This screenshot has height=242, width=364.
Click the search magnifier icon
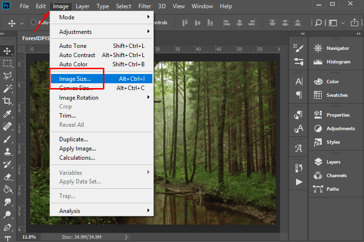[x=318, y=22]
